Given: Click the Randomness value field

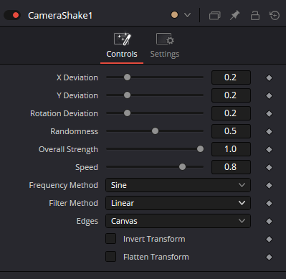Looking at the screenshot, I should point(231,131).
